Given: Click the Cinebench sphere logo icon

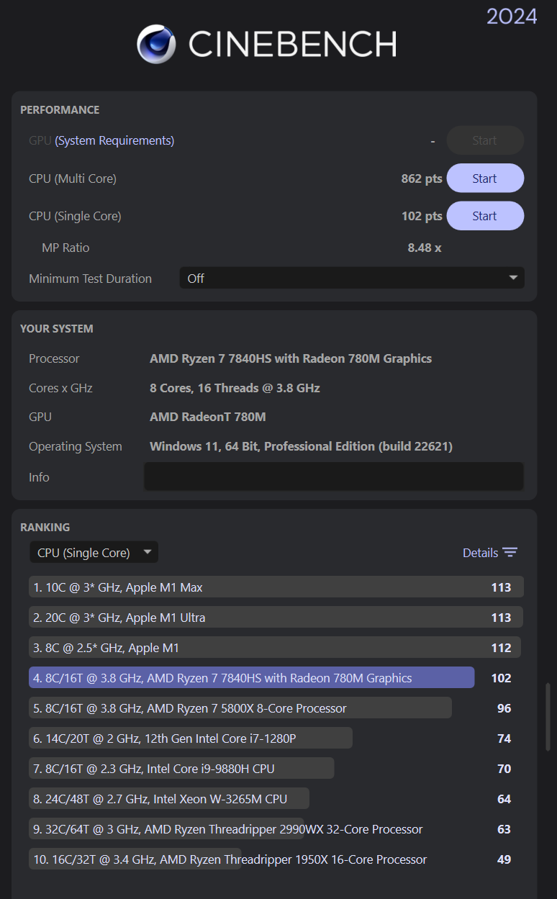Looking at the screenshot, I should click(156, 45).
